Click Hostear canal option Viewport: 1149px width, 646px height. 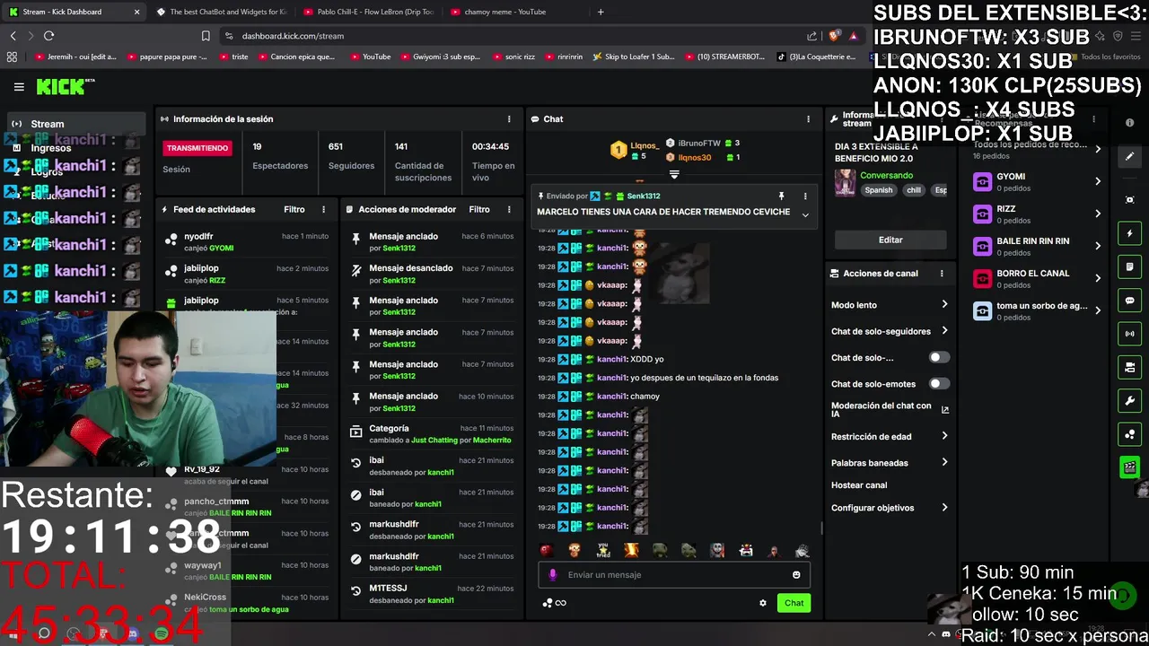859,485
